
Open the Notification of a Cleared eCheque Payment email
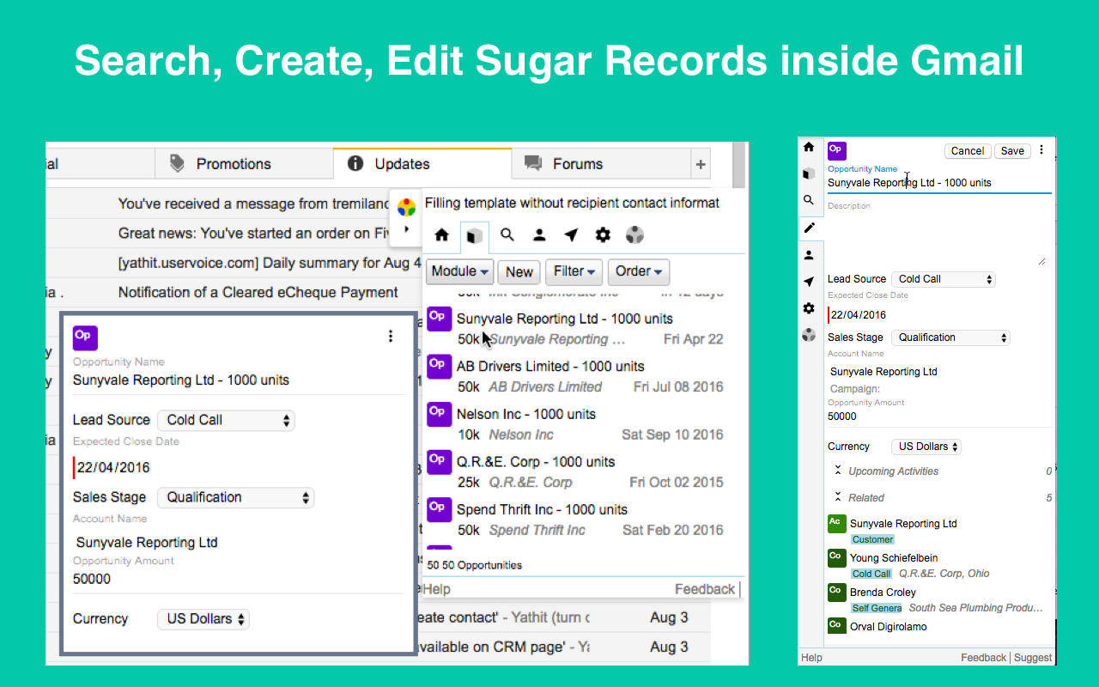click(x=258, y=293)
